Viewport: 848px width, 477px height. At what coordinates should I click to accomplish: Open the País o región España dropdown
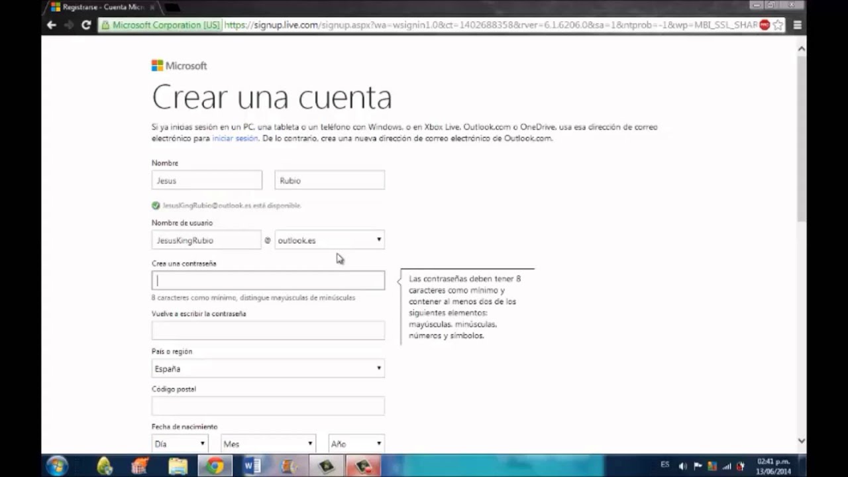click(x=268, y=368)
